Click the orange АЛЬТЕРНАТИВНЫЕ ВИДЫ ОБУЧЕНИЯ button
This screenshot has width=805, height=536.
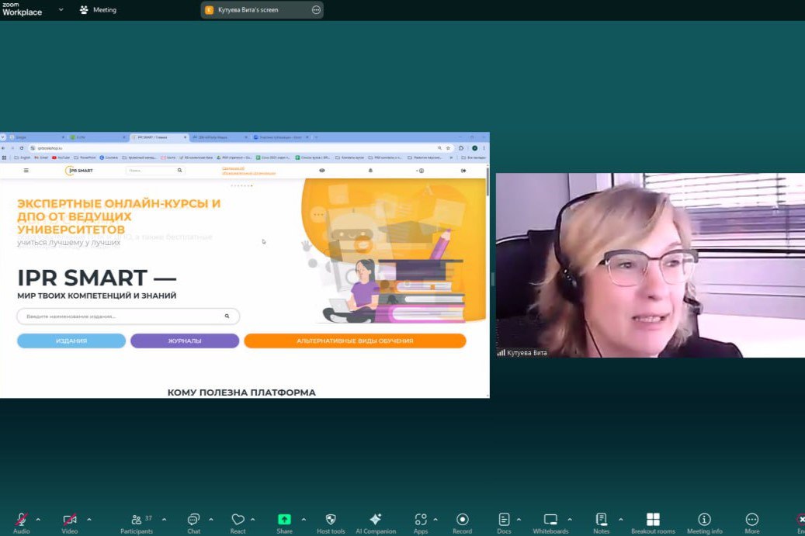coord(355,341)
